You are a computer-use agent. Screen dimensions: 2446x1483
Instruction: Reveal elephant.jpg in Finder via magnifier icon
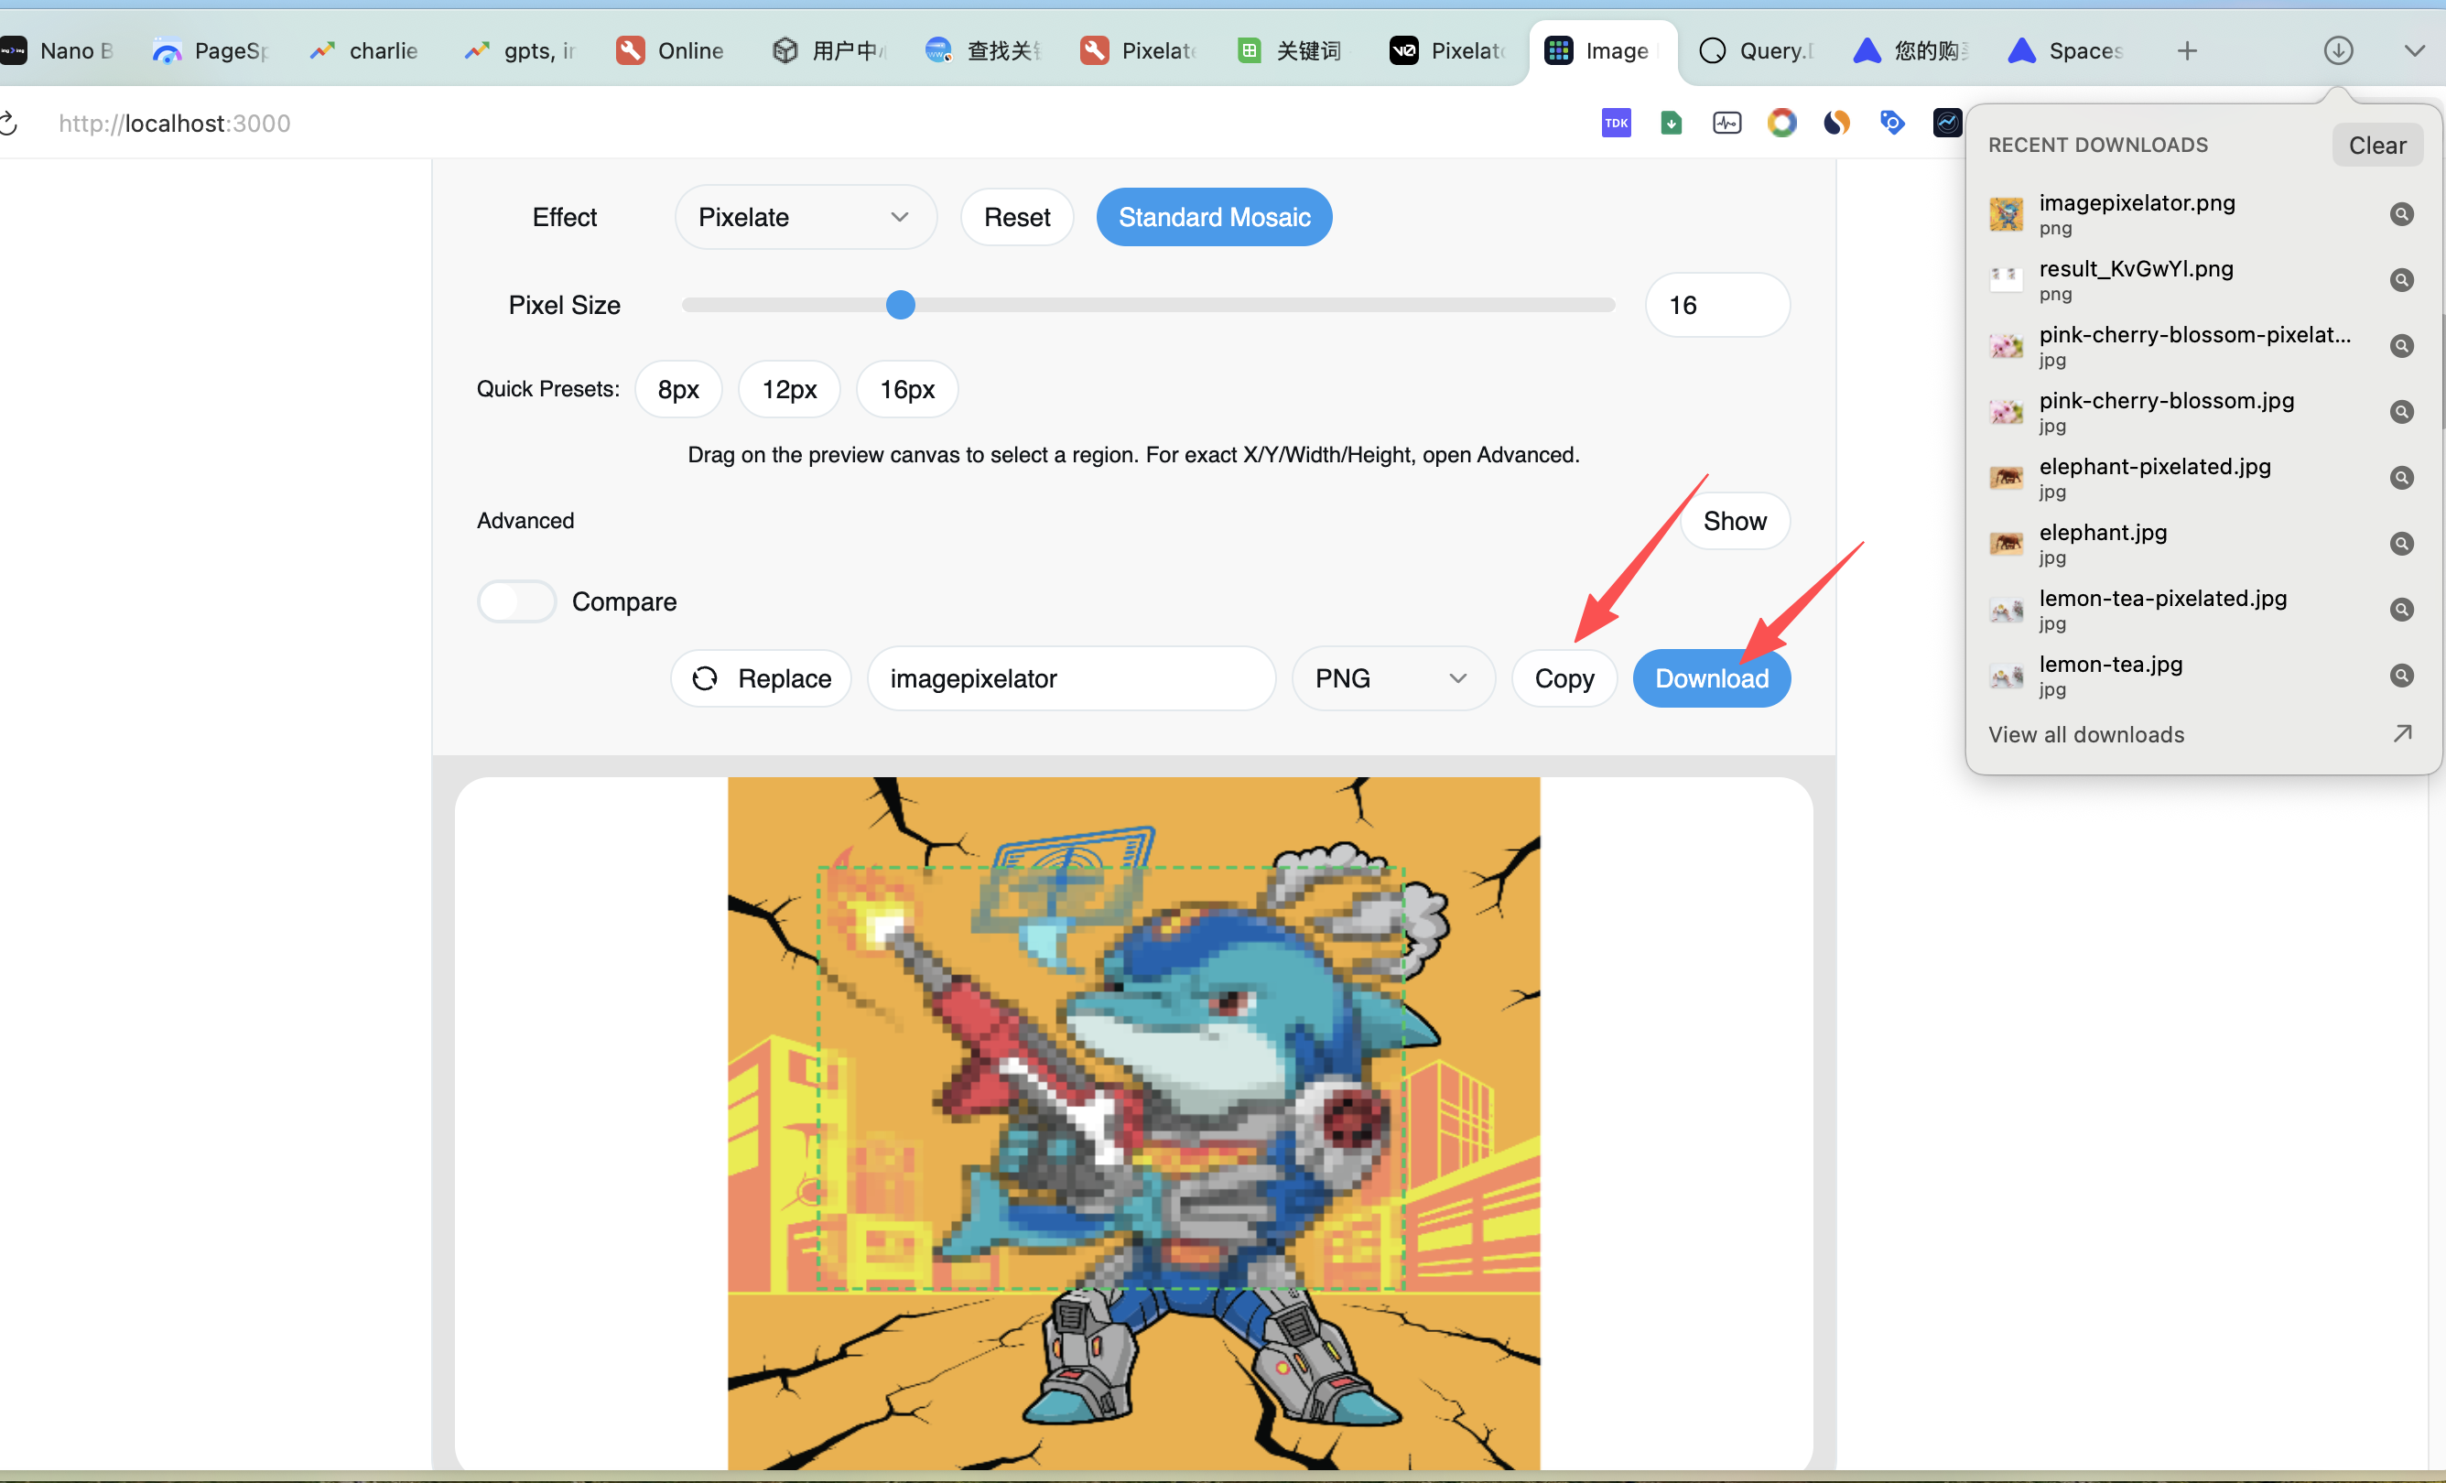click(2400, 544)
